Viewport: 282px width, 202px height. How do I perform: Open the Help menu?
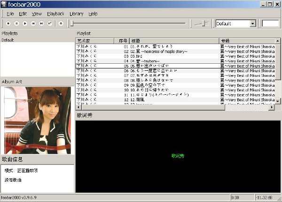click(93, 14)
